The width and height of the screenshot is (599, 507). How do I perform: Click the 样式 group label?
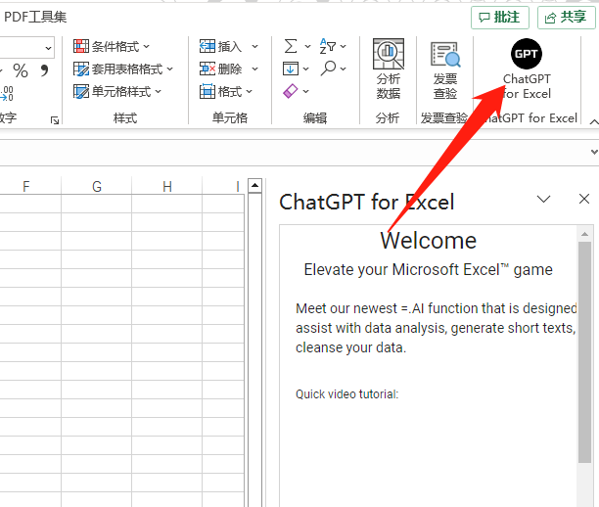125,118
